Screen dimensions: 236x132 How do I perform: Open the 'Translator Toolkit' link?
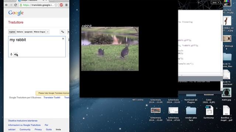52,98
